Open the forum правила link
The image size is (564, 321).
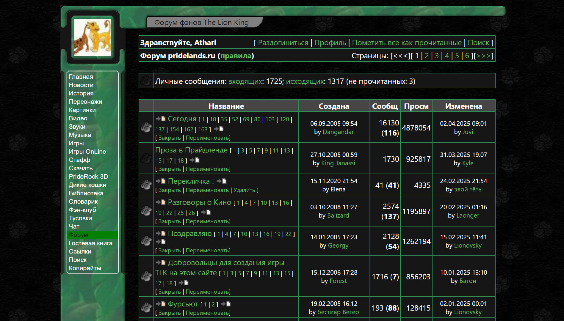[x=236, y=56]
